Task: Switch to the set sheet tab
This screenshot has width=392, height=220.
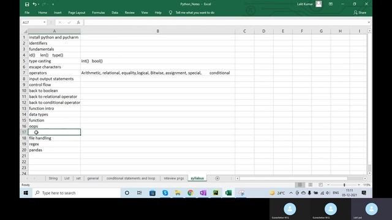Action: point(78,178)
